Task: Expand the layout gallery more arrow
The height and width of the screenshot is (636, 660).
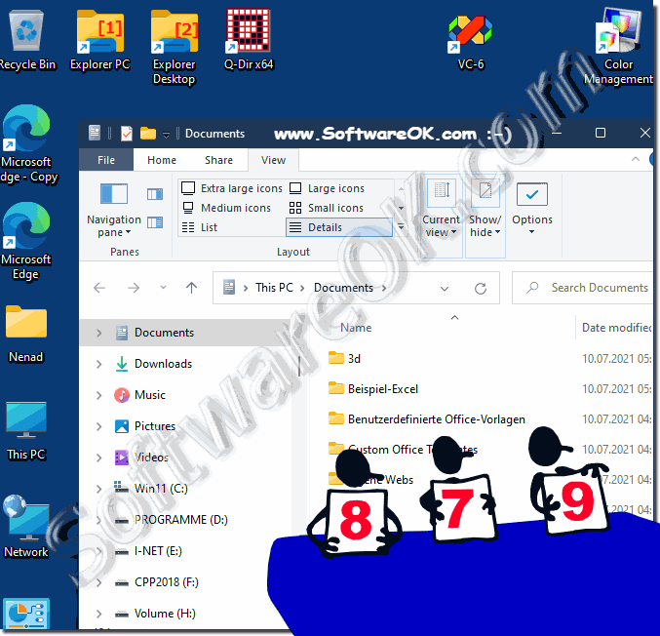Action: tap(401, 227)
